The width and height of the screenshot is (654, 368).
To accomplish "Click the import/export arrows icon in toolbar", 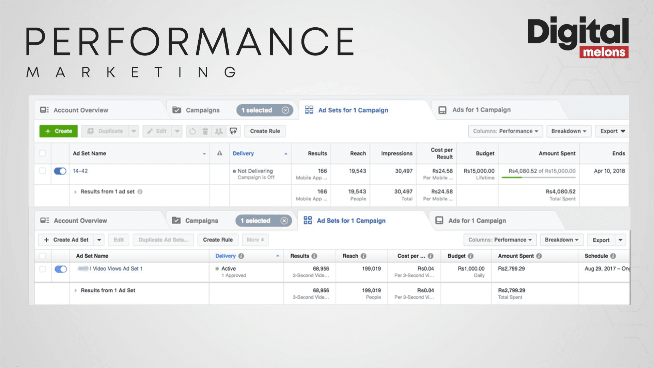I will pyautogui.click(x=233, y=131).
